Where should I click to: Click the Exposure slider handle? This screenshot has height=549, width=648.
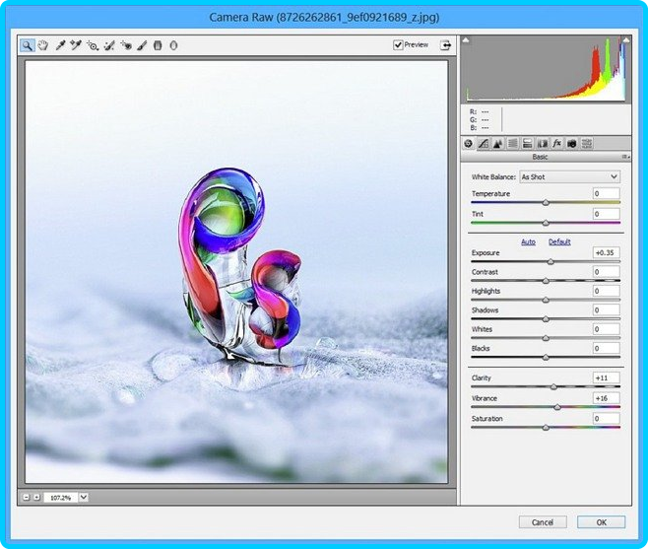[x=551, y=261]
